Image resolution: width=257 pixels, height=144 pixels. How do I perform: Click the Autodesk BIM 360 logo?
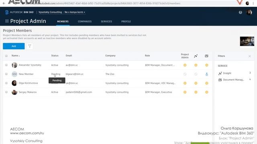(x=19, y=12)
